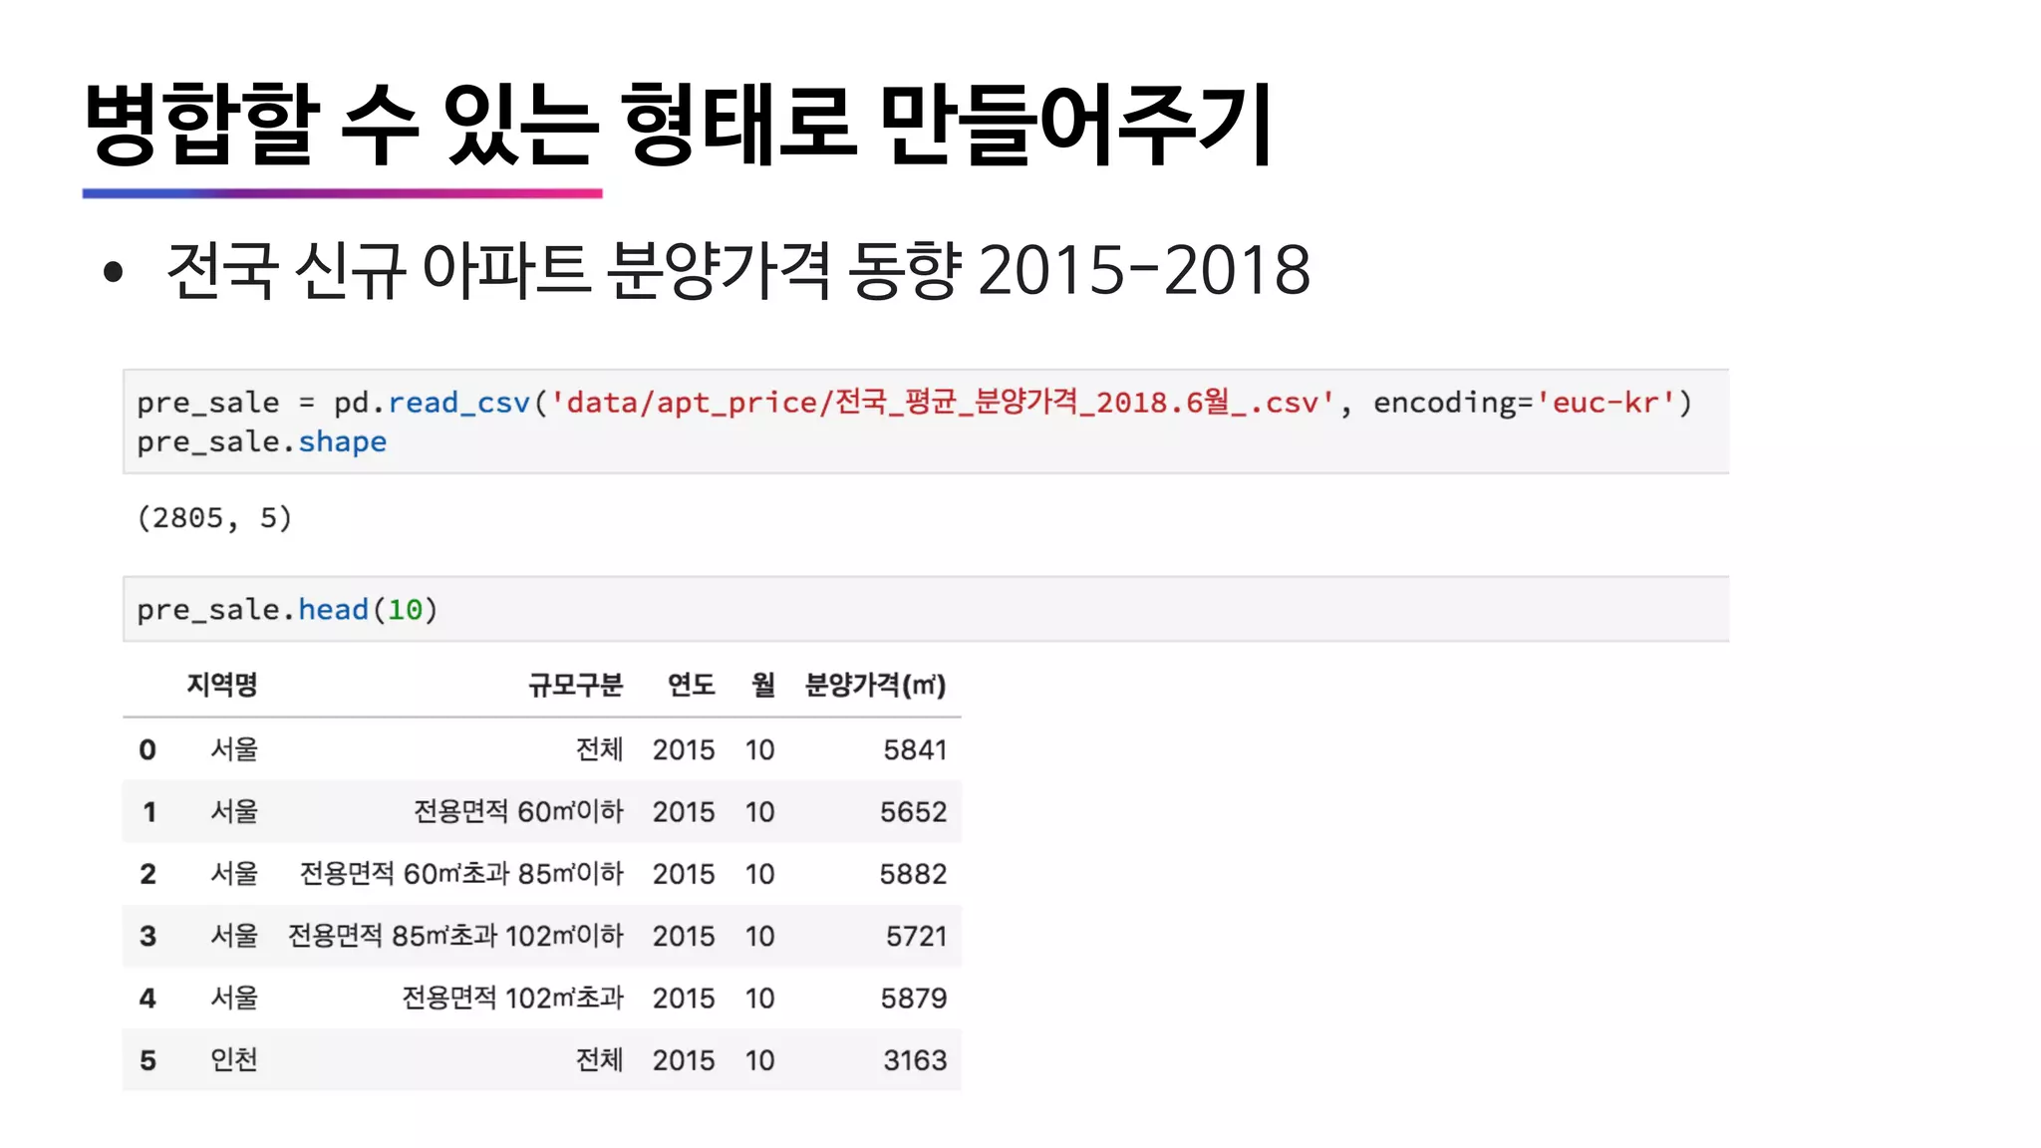Click row index 3 in table

(x=147, y=936)
